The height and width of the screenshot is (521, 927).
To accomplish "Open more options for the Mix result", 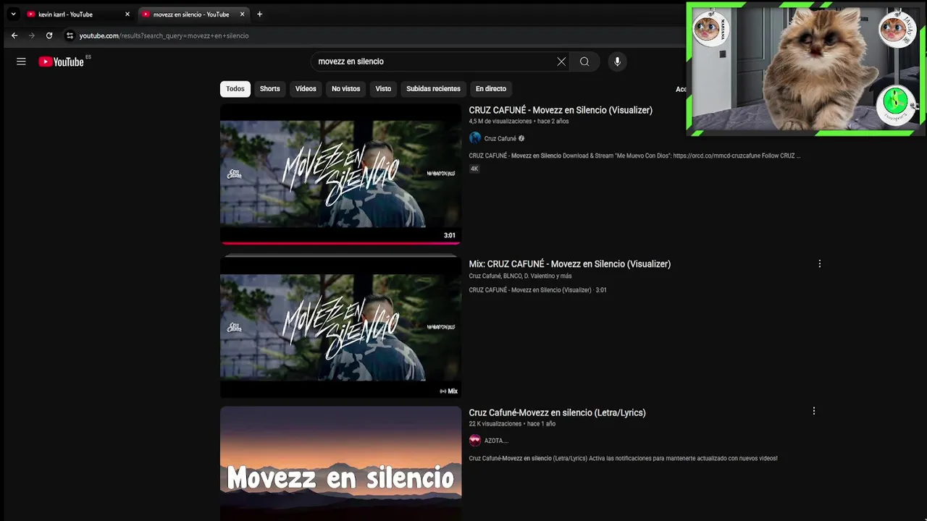I will [819, 264].
